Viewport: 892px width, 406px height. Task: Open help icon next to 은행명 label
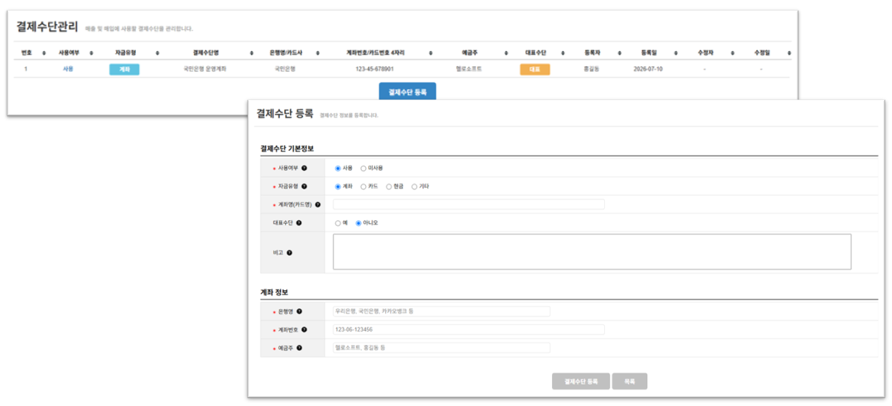(x=299, y=312)
